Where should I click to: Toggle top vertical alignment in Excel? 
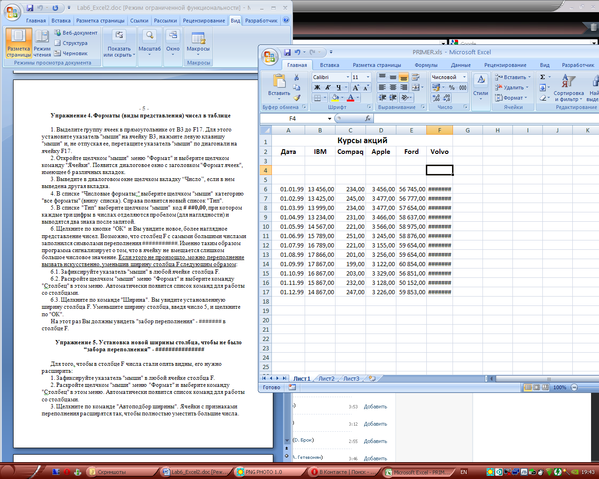click(382, 77)
